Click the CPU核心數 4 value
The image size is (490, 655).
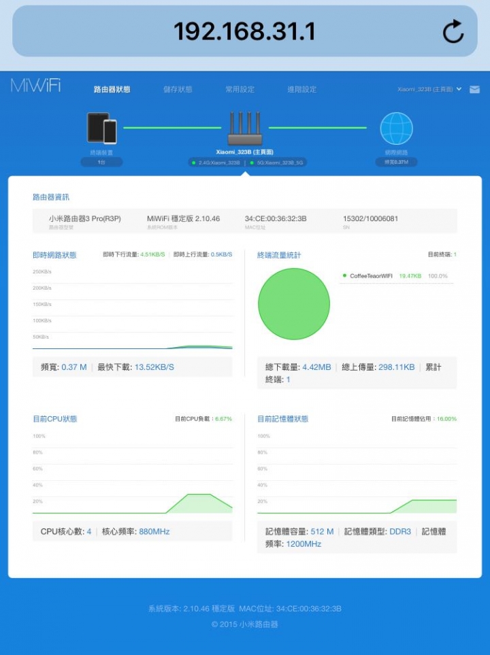pyautogui.click(x=88, y=531)
